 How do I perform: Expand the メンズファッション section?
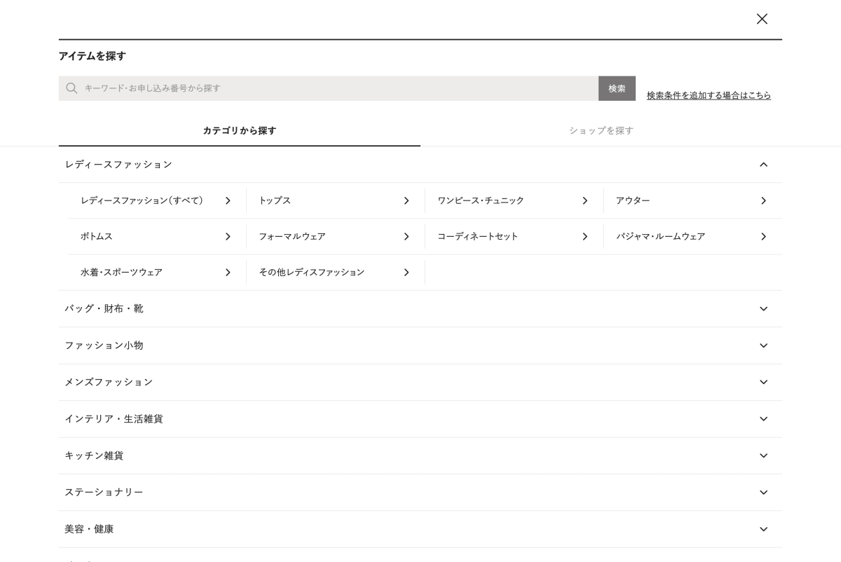point(763,382)
